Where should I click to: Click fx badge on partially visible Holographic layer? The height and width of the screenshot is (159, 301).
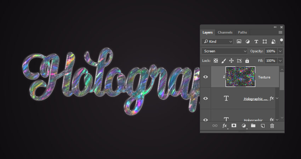(272, 119)
